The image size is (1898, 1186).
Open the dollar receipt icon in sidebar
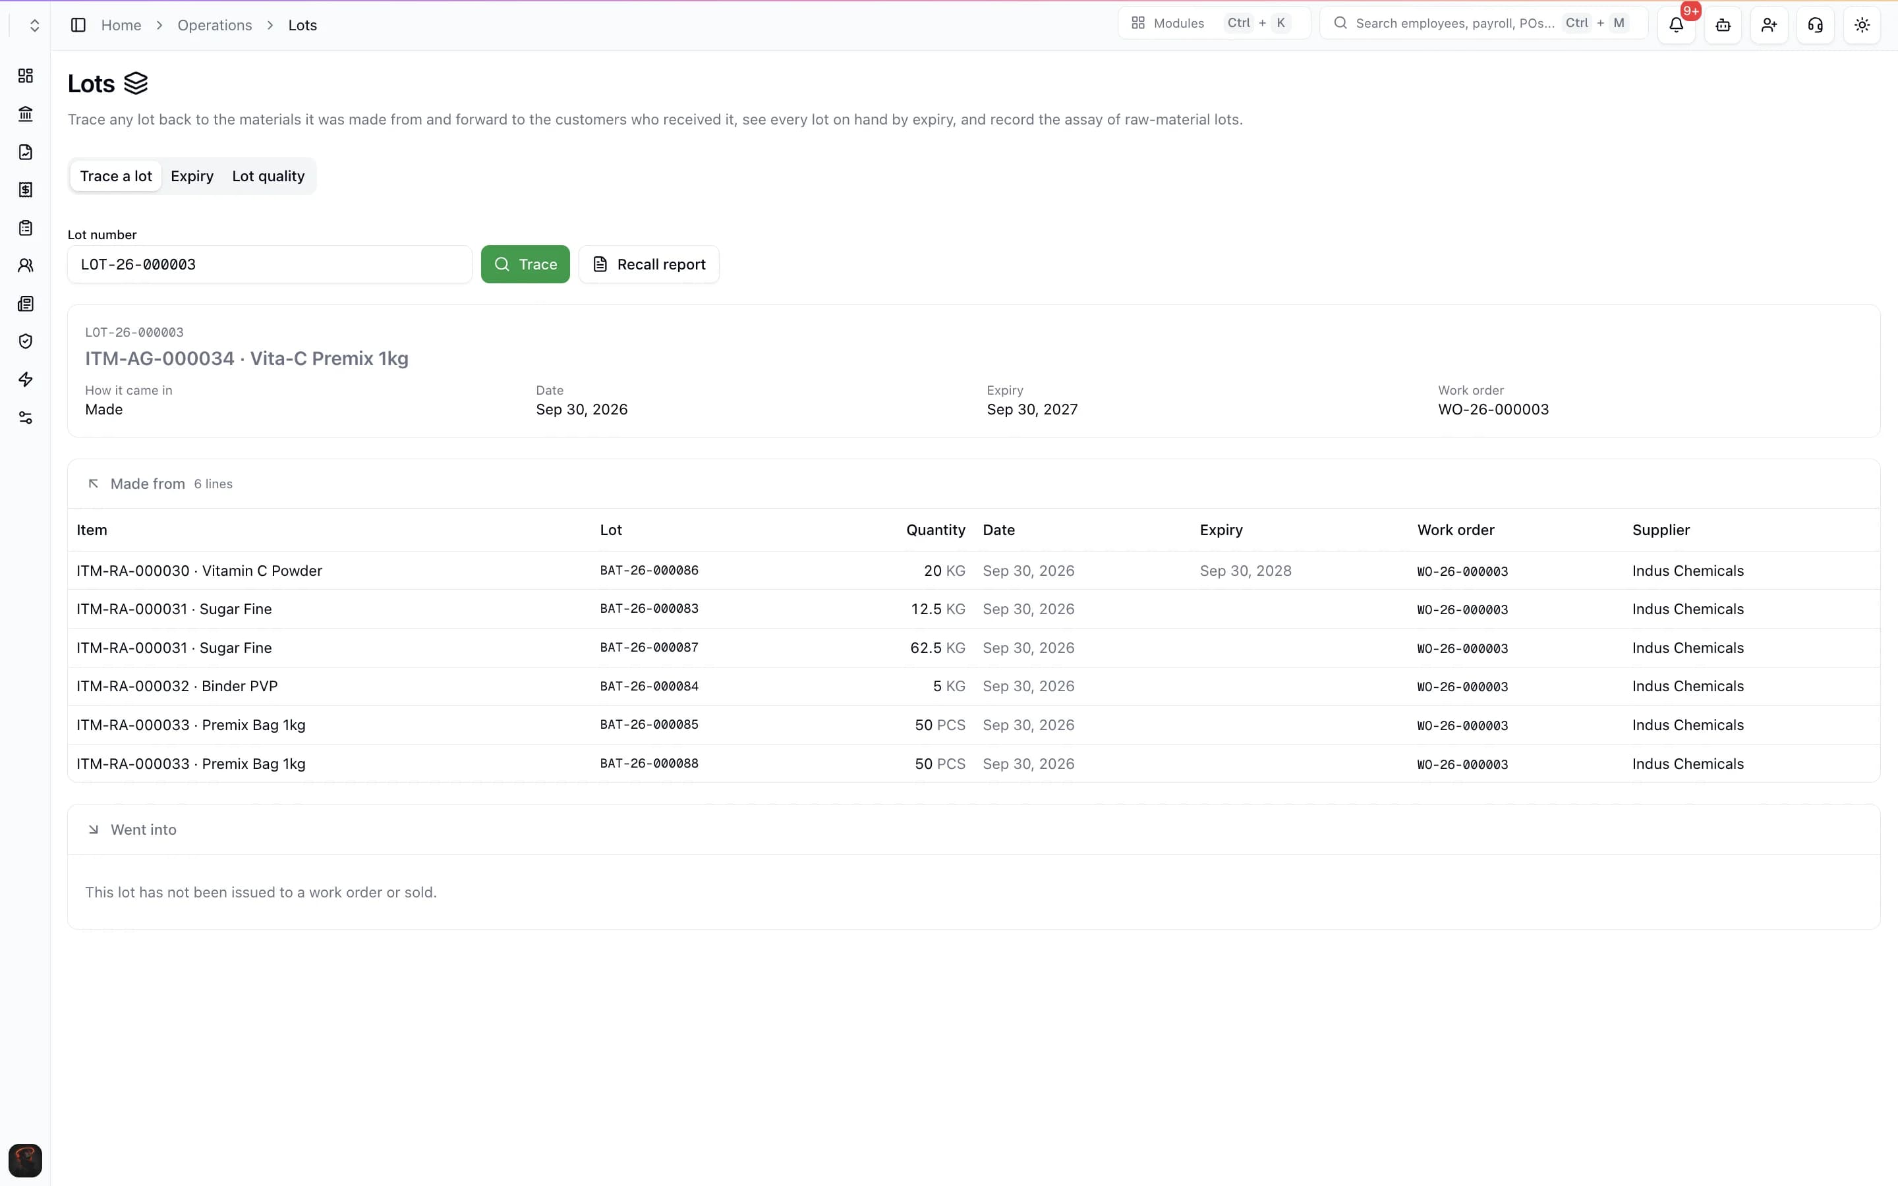pyautogui.click(x=25, y=190)
